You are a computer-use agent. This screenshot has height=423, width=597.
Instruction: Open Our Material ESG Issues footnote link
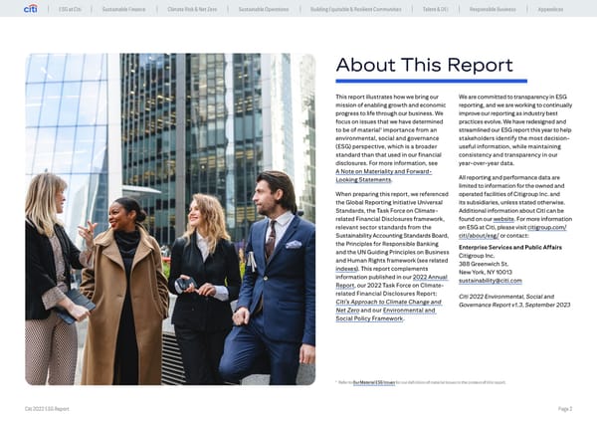(x=359, y=381)
